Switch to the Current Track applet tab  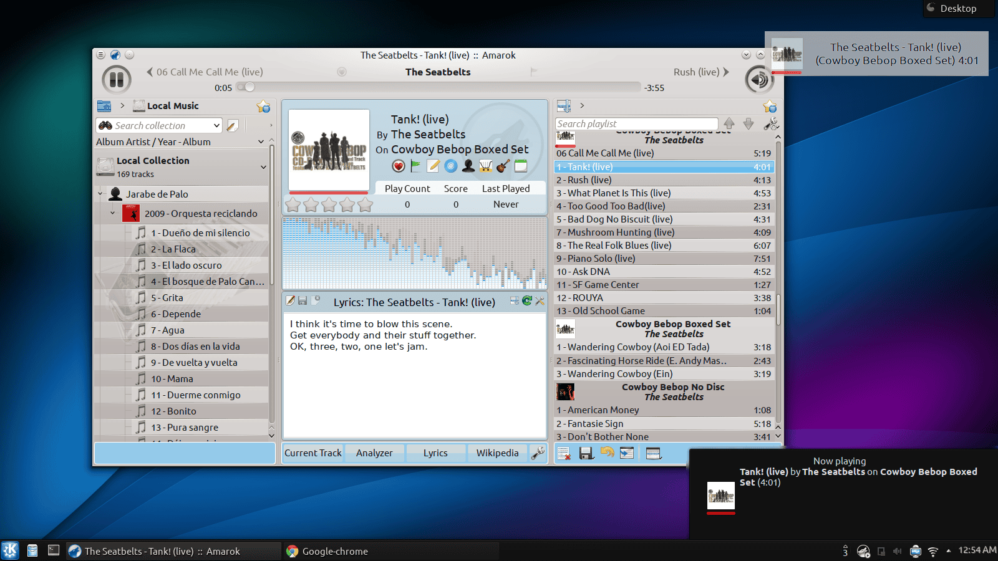click(x=313, y=453)
